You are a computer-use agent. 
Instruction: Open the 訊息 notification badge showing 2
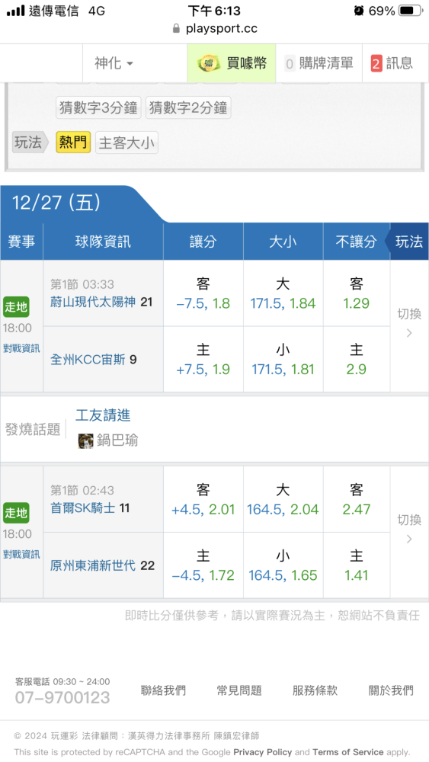coord(376,64)
